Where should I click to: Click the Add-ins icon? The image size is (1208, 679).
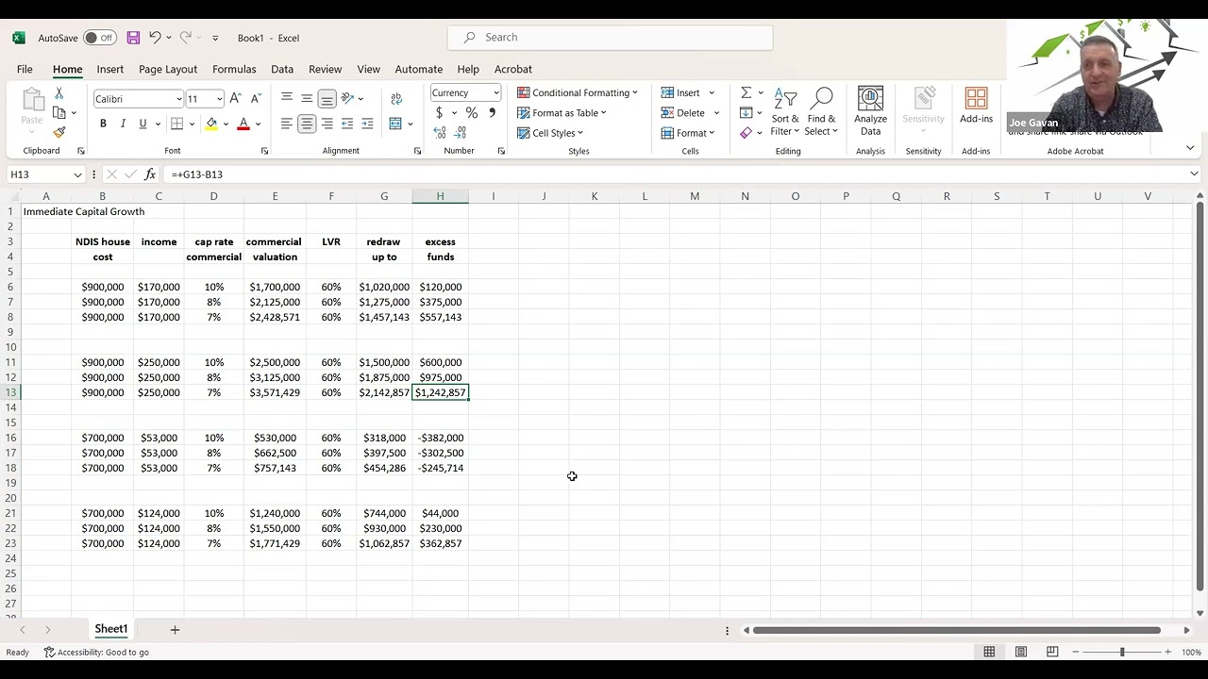point(976,106)
